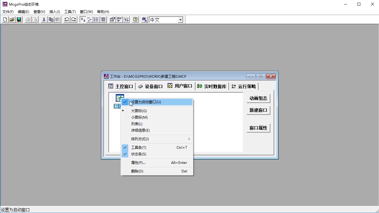This screenshot has width=379, height=213.
Task: Select 列表(L) view option
Action: pos(157,124)
